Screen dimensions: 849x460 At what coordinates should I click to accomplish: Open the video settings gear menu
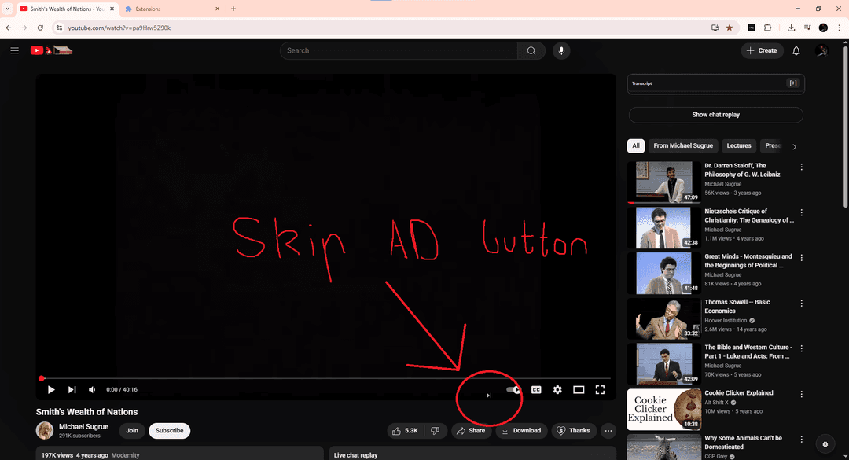pos(557,389)
